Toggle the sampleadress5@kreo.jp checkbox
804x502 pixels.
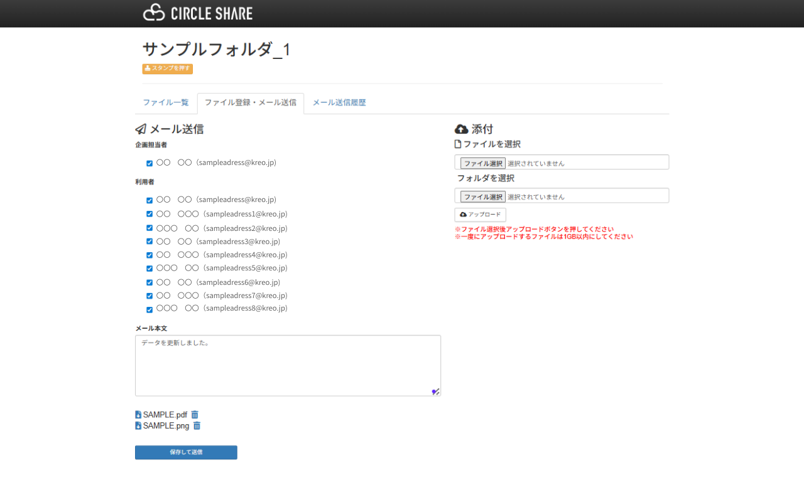tap(149, 269)
